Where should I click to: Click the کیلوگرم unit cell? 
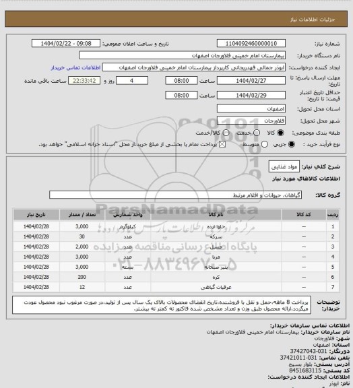pos(128,226)
